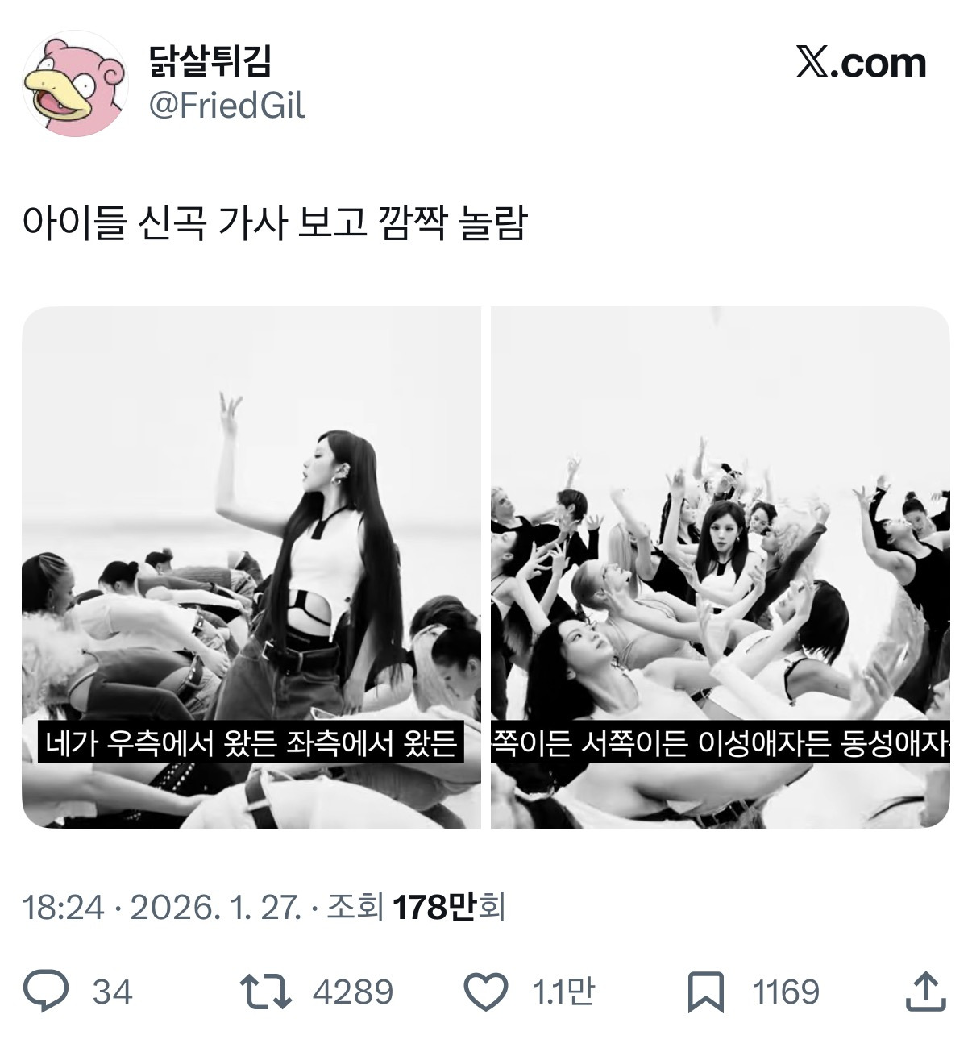Show the 1169 bookmarks count

(786, 992)
